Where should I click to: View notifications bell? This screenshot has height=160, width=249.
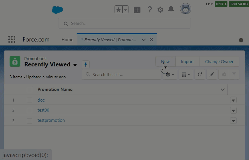click(171, 10)
